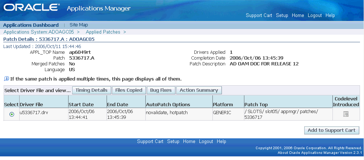364x160 pixels.
Task: Click the Patch value 5336717.A
Action: tap(82, 58)
